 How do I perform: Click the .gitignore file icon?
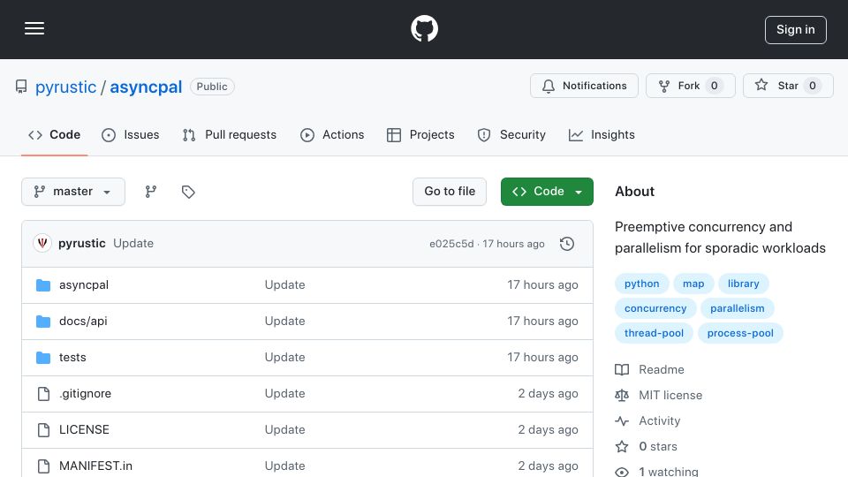coord(43,394)
